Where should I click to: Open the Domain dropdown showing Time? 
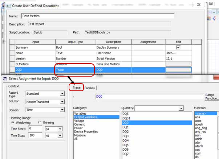pos(62,110)
